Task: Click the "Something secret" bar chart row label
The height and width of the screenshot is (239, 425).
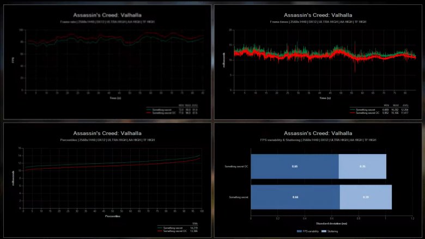Action: [x=239, y=197]
